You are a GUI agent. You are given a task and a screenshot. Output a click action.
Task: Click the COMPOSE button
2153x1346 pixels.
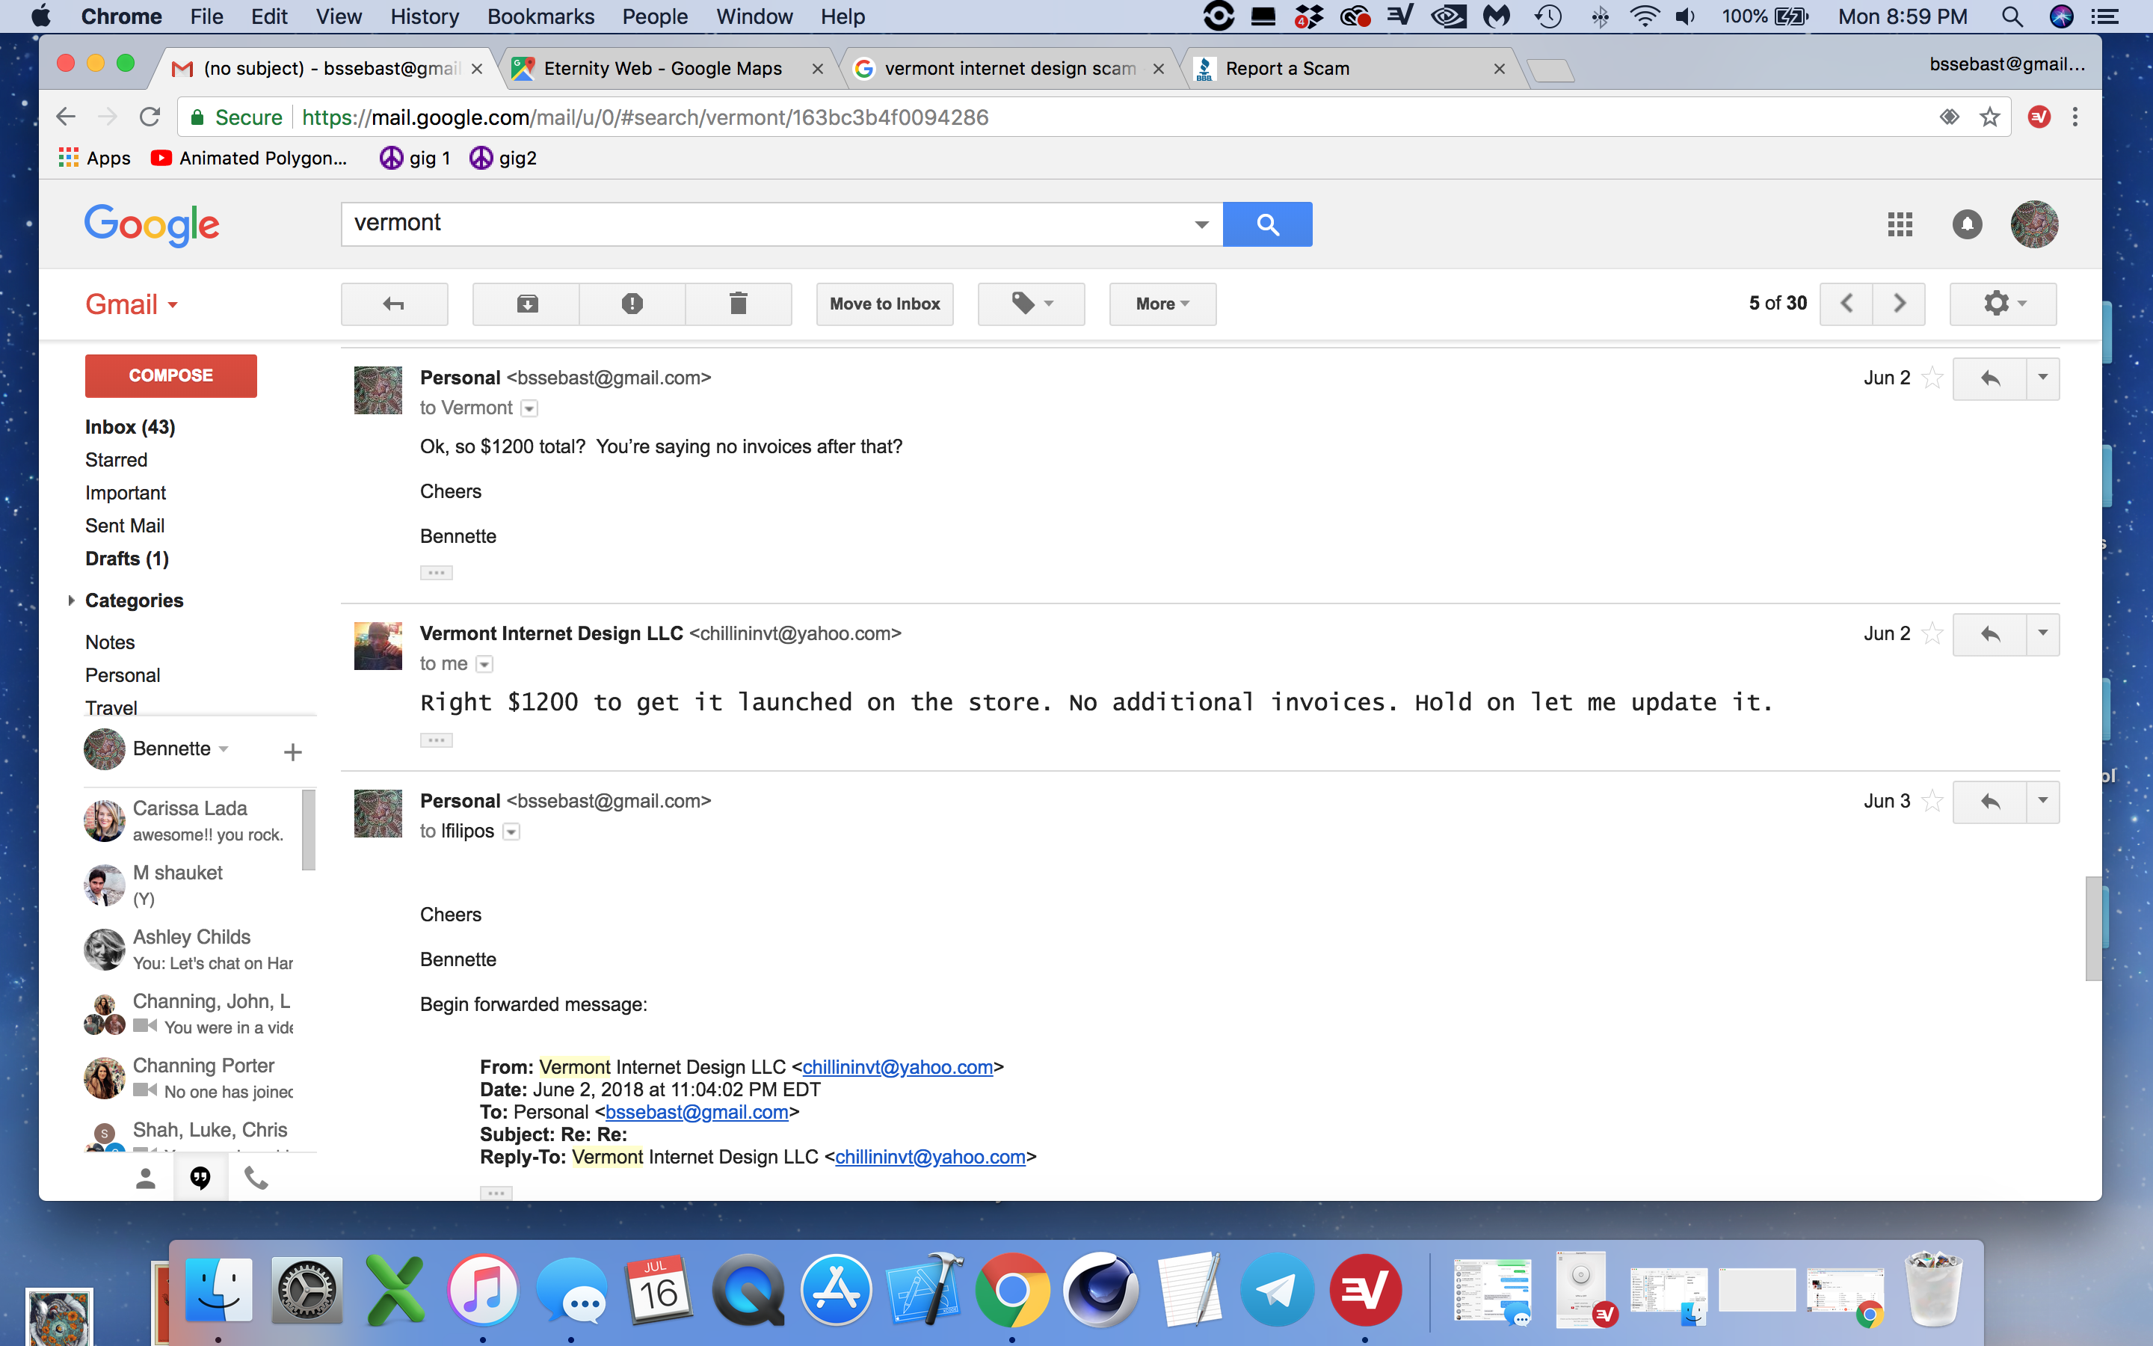point(170,375)
